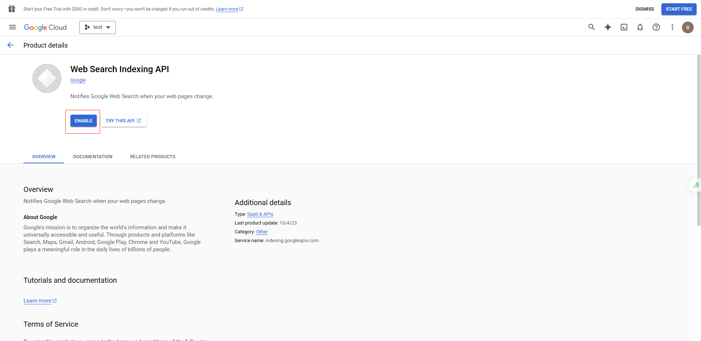Click the Google Cloud logo
Viewport: 701px width, 341px height.
[x=45, y=27]
